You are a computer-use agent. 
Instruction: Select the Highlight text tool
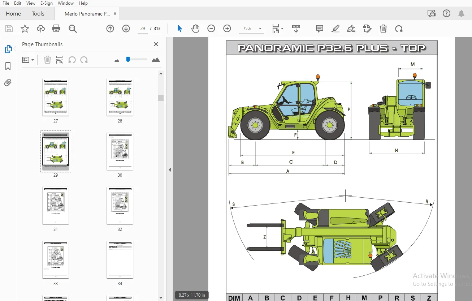[x=335, y=29]
